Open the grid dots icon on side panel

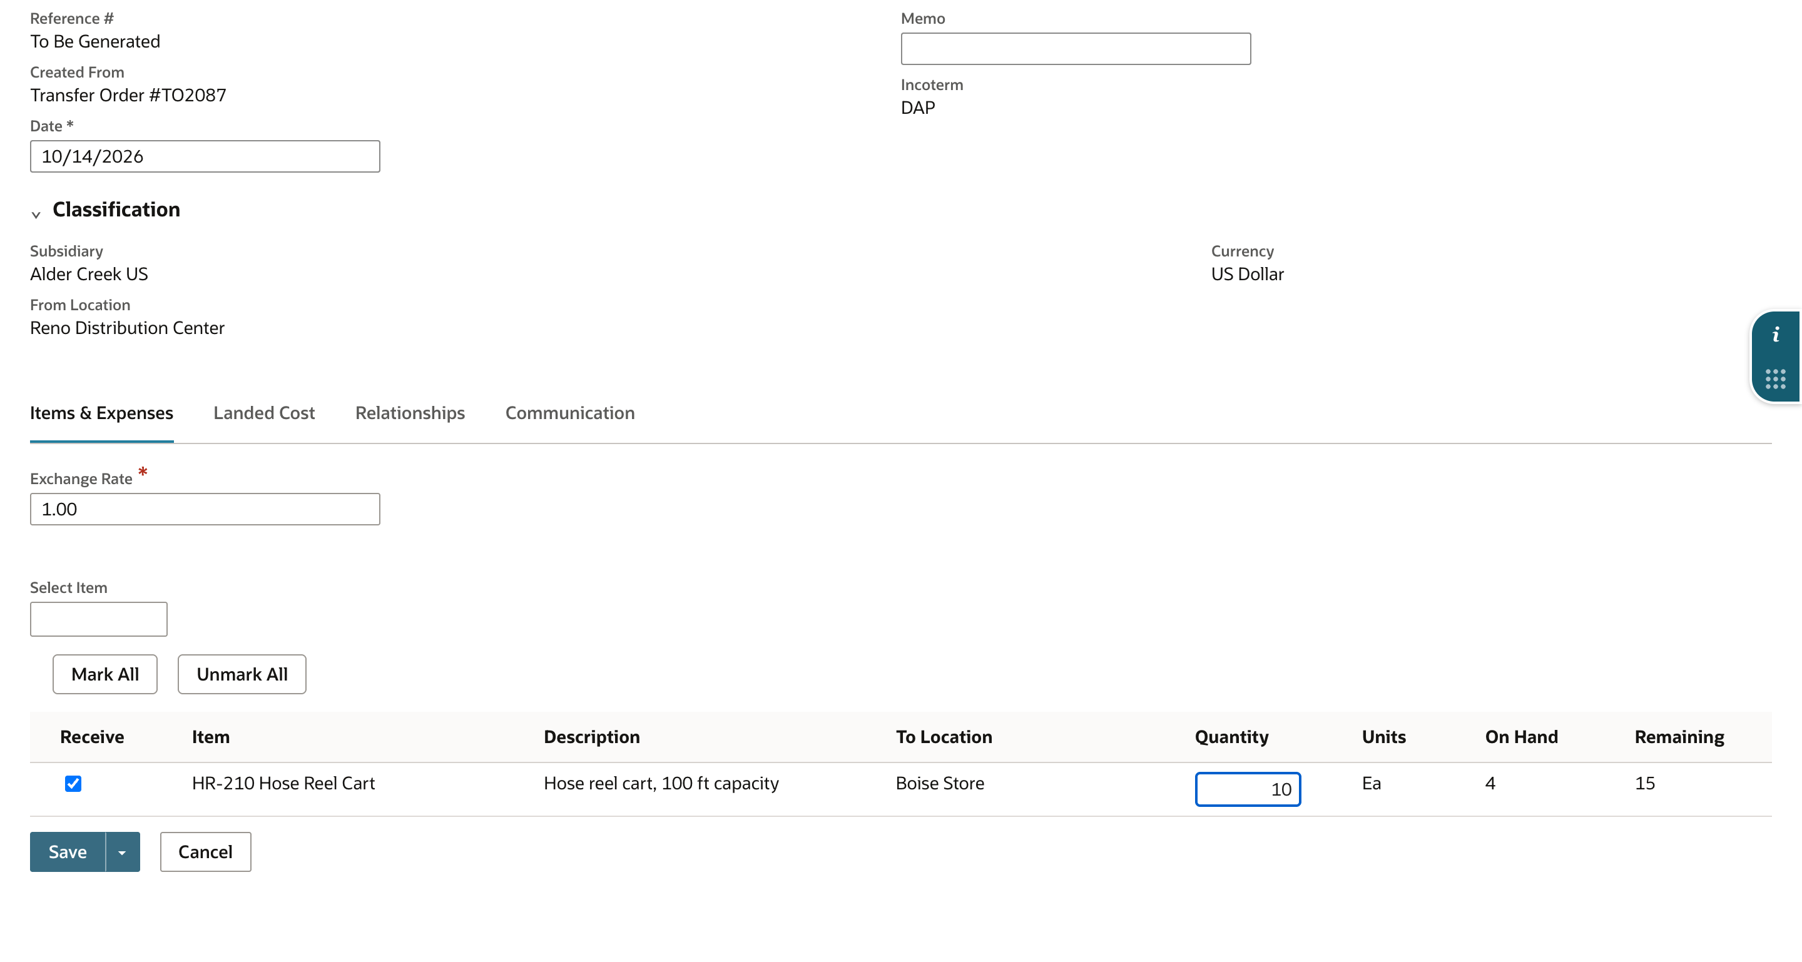click(1776, 379)
